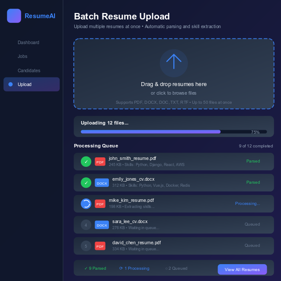Viewport: 281px width, 281px height.
Task: Click the upload arrow icon in drop zone
Action: [173, 63]
